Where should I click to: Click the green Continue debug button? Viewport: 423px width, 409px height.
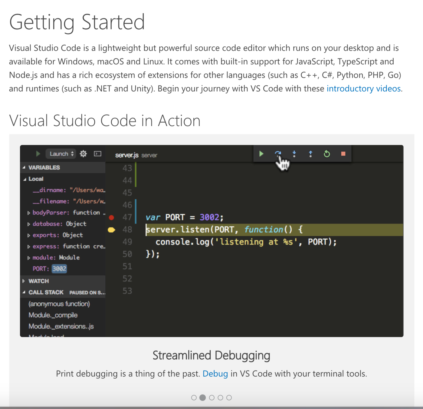tap(261, 154)
